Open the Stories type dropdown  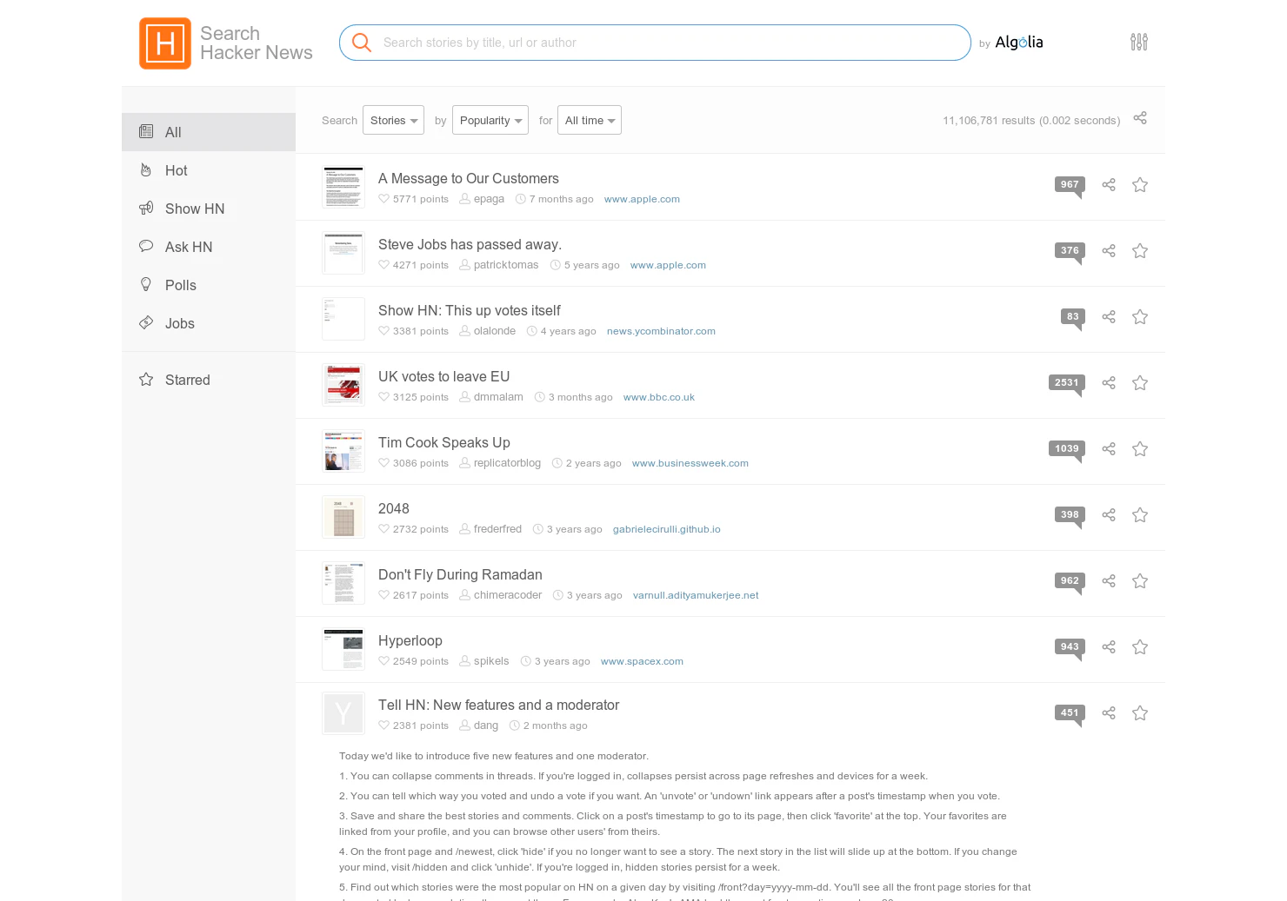393,120
